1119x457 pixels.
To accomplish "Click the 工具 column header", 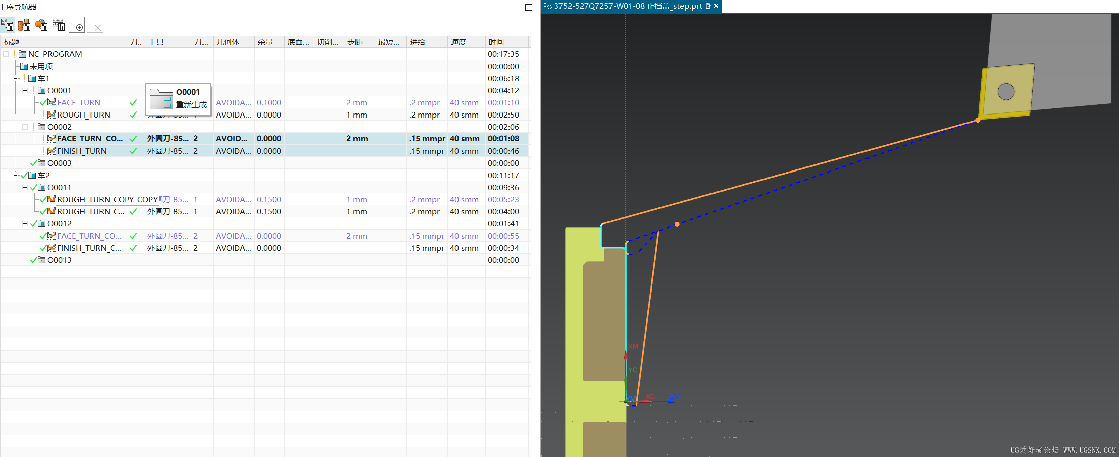I will [156, 42].
